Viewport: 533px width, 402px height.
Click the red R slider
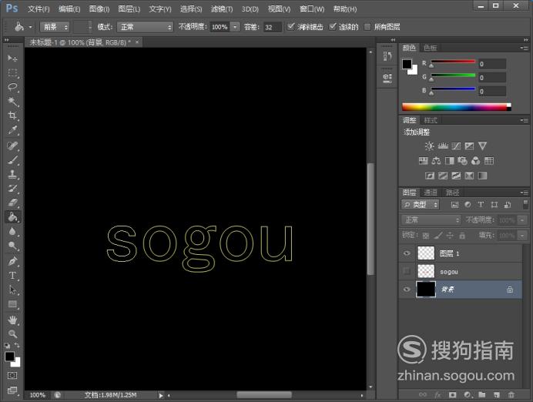coord(453,63)
